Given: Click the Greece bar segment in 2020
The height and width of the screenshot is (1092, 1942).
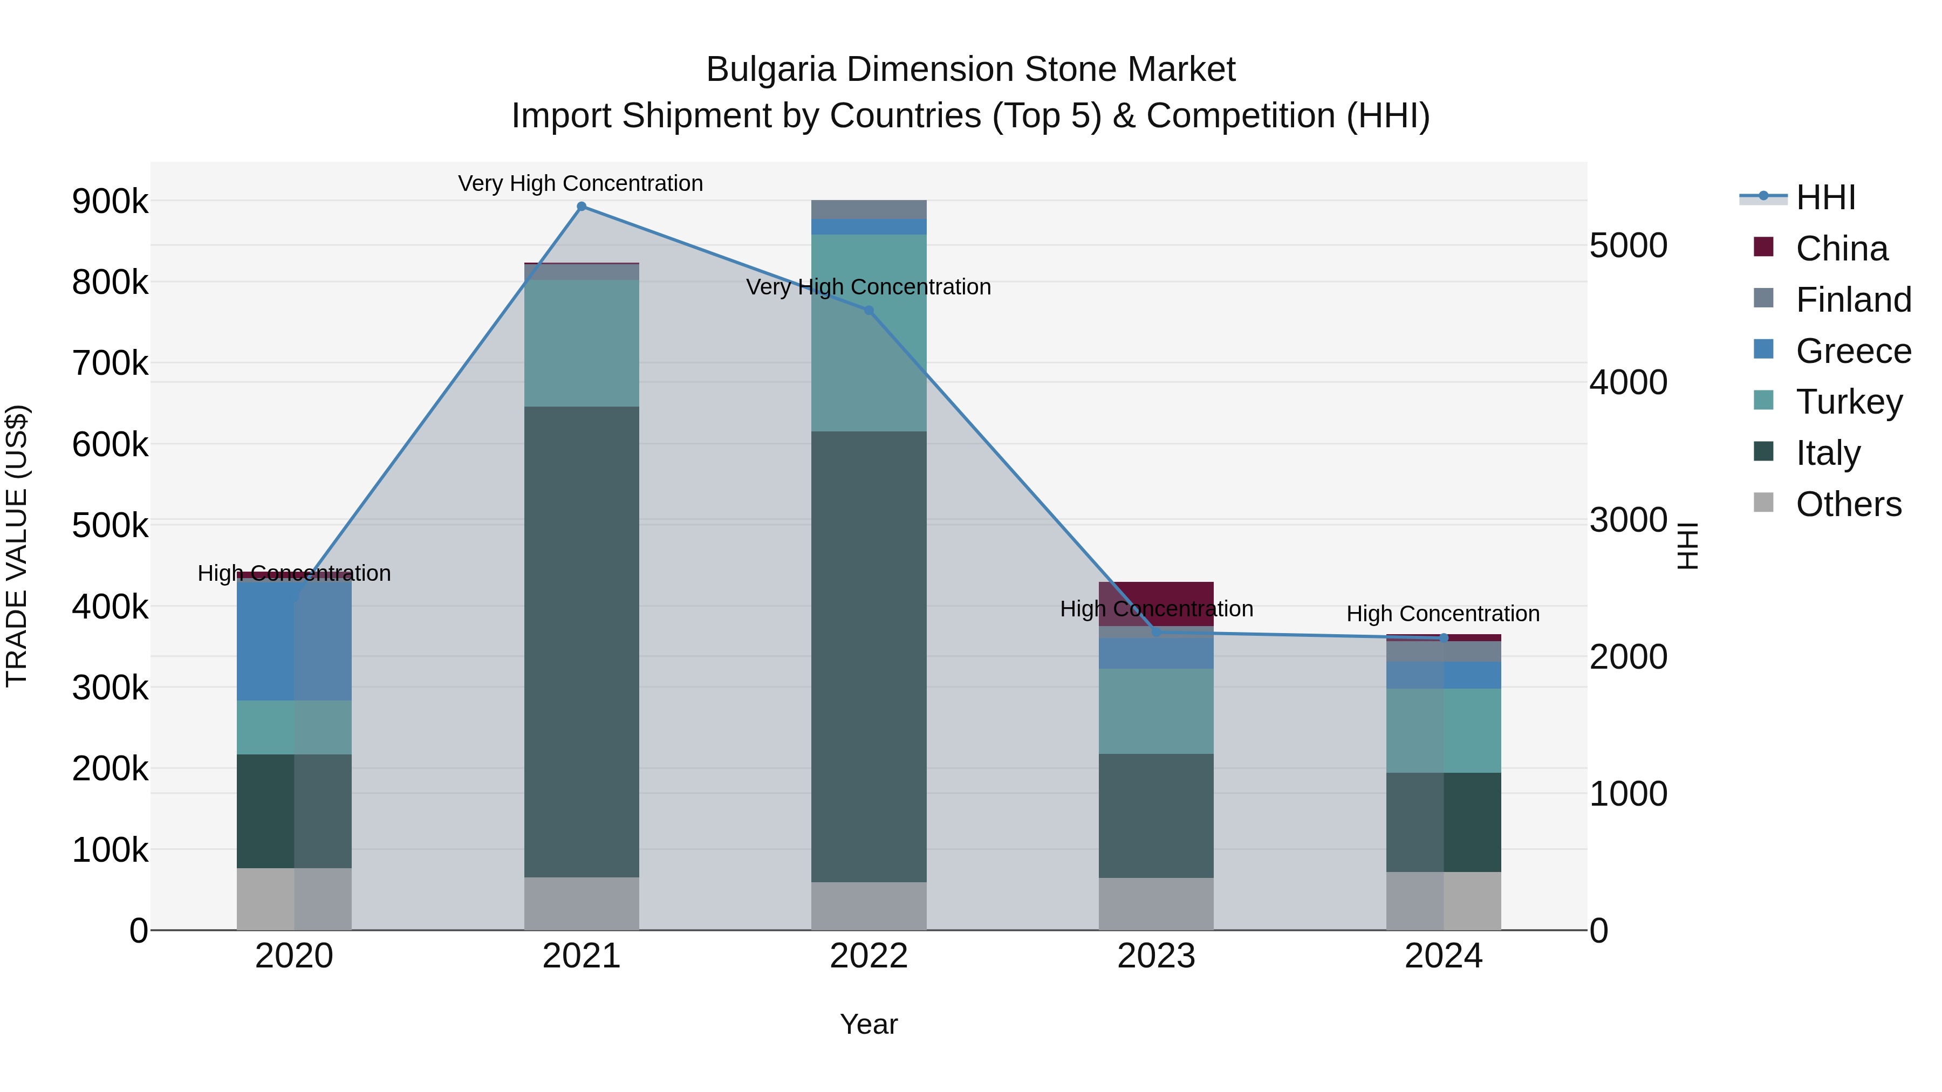Looking at the screenshot, I should (294, 641).
